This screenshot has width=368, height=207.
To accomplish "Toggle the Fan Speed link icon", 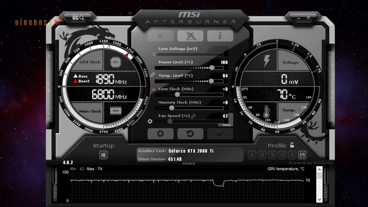I will (x=193, y=116).
